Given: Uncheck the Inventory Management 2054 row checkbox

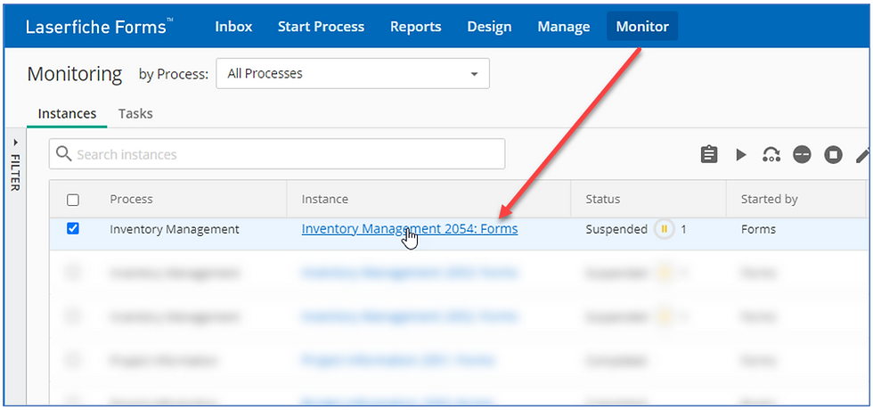Looking at the screenshot, I should pos(72,228).
